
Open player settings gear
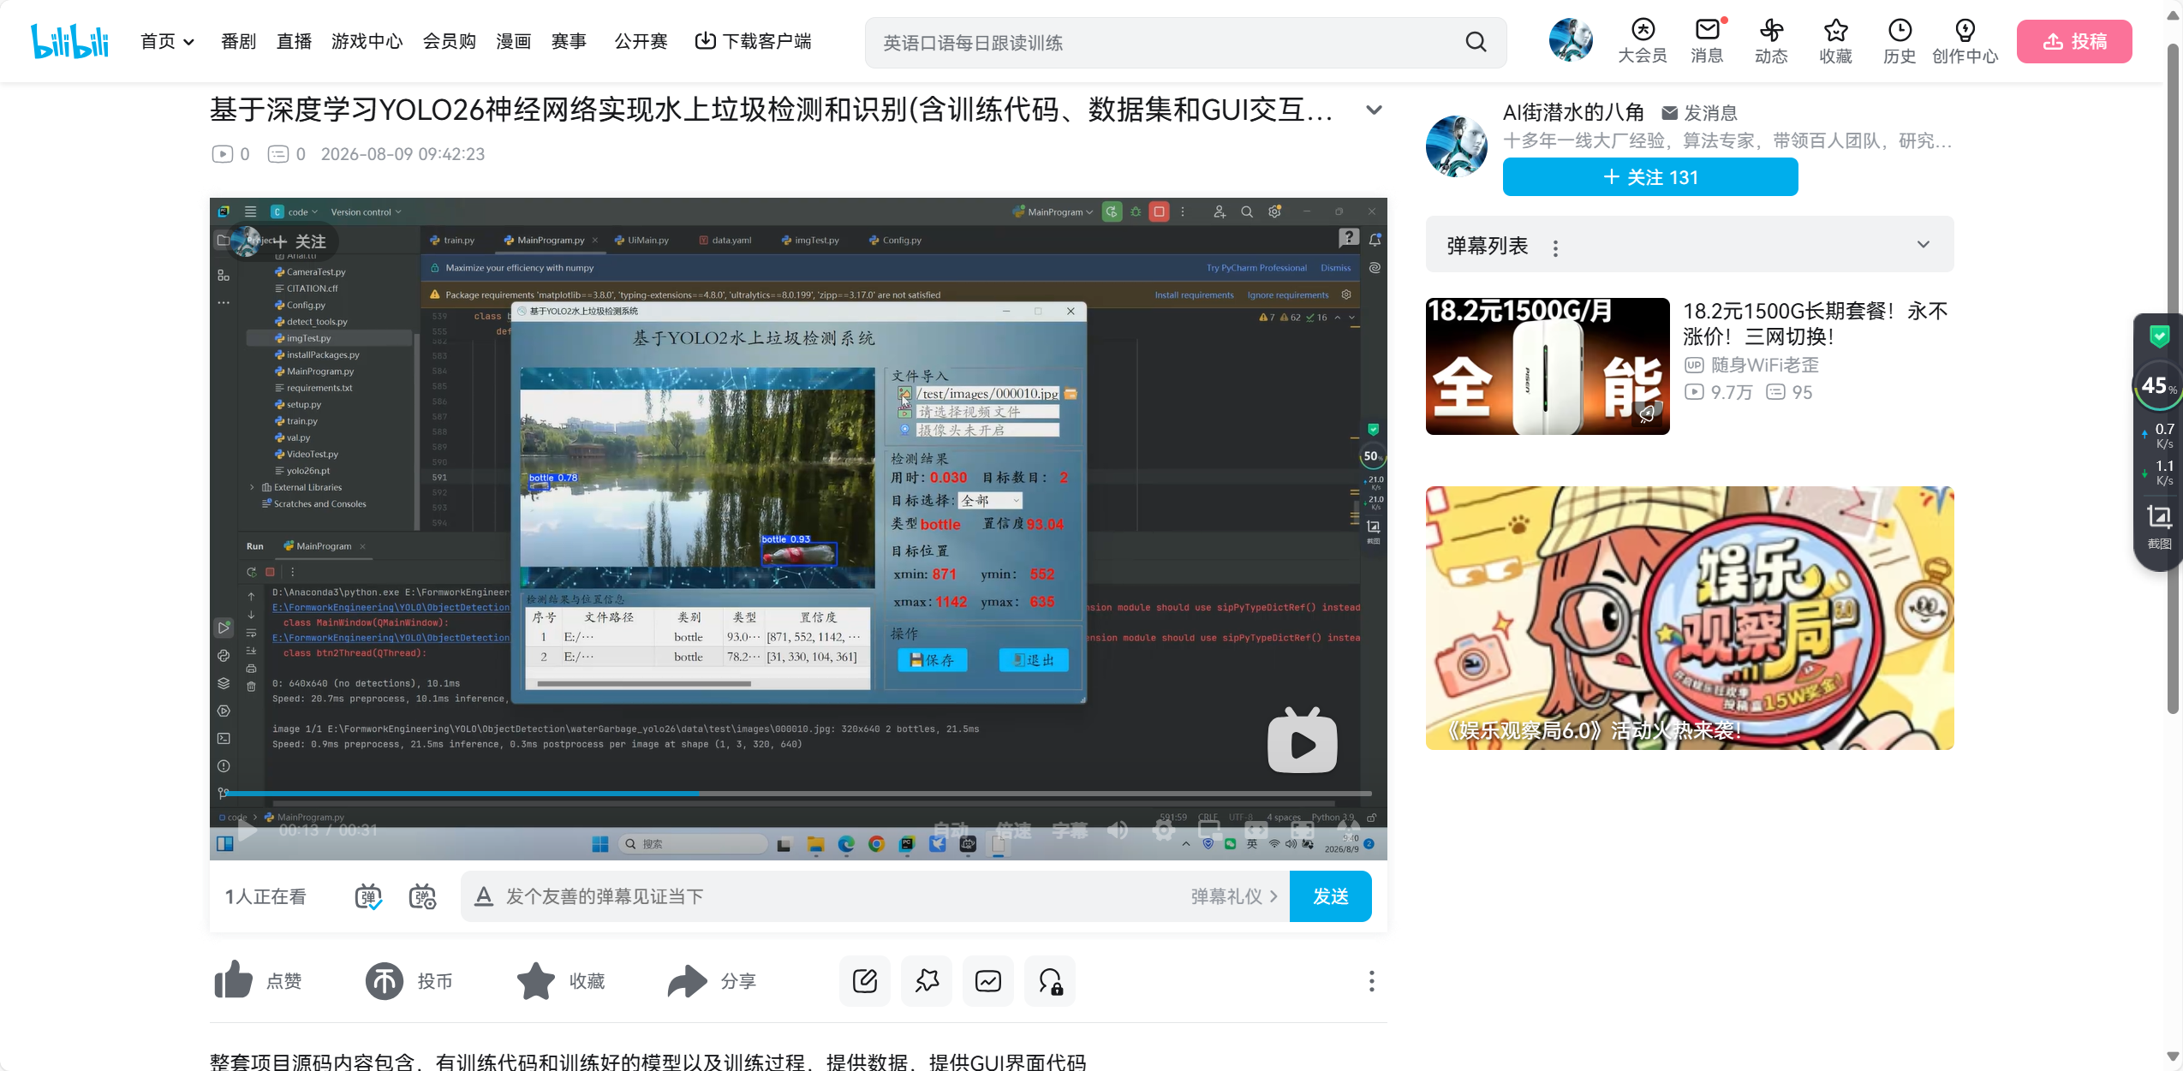pos(1163,830)
